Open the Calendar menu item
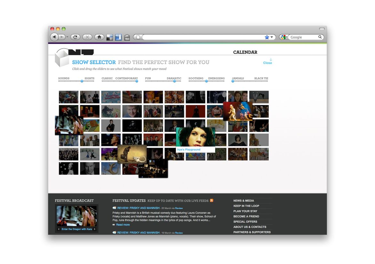 click(x=245, y=52)
